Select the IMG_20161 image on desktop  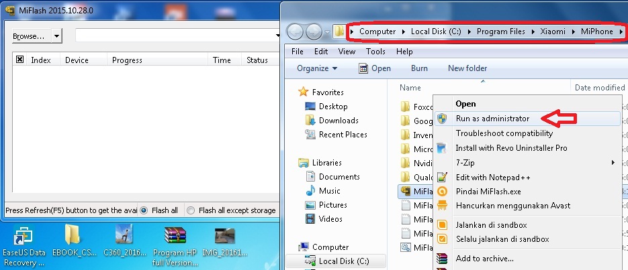[224, 242]
